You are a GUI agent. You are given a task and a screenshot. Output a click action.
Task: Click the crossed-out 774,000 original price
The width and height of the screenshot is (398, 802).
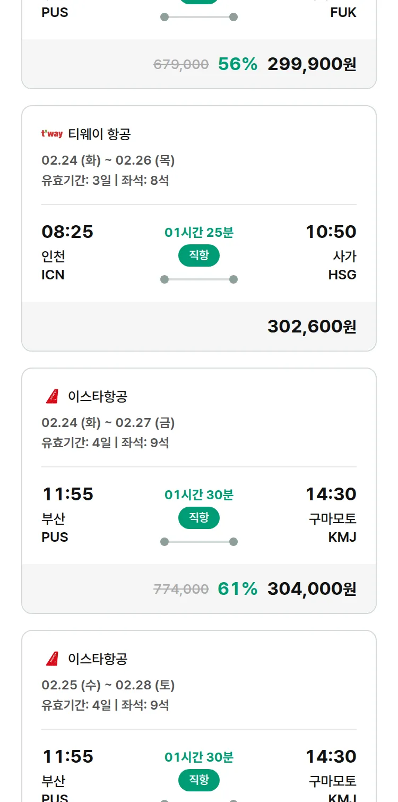[181, 589]
